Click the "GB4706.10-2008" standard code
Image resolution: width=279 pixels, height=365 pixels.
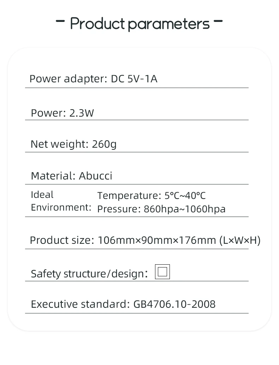(x=174, y=304)
